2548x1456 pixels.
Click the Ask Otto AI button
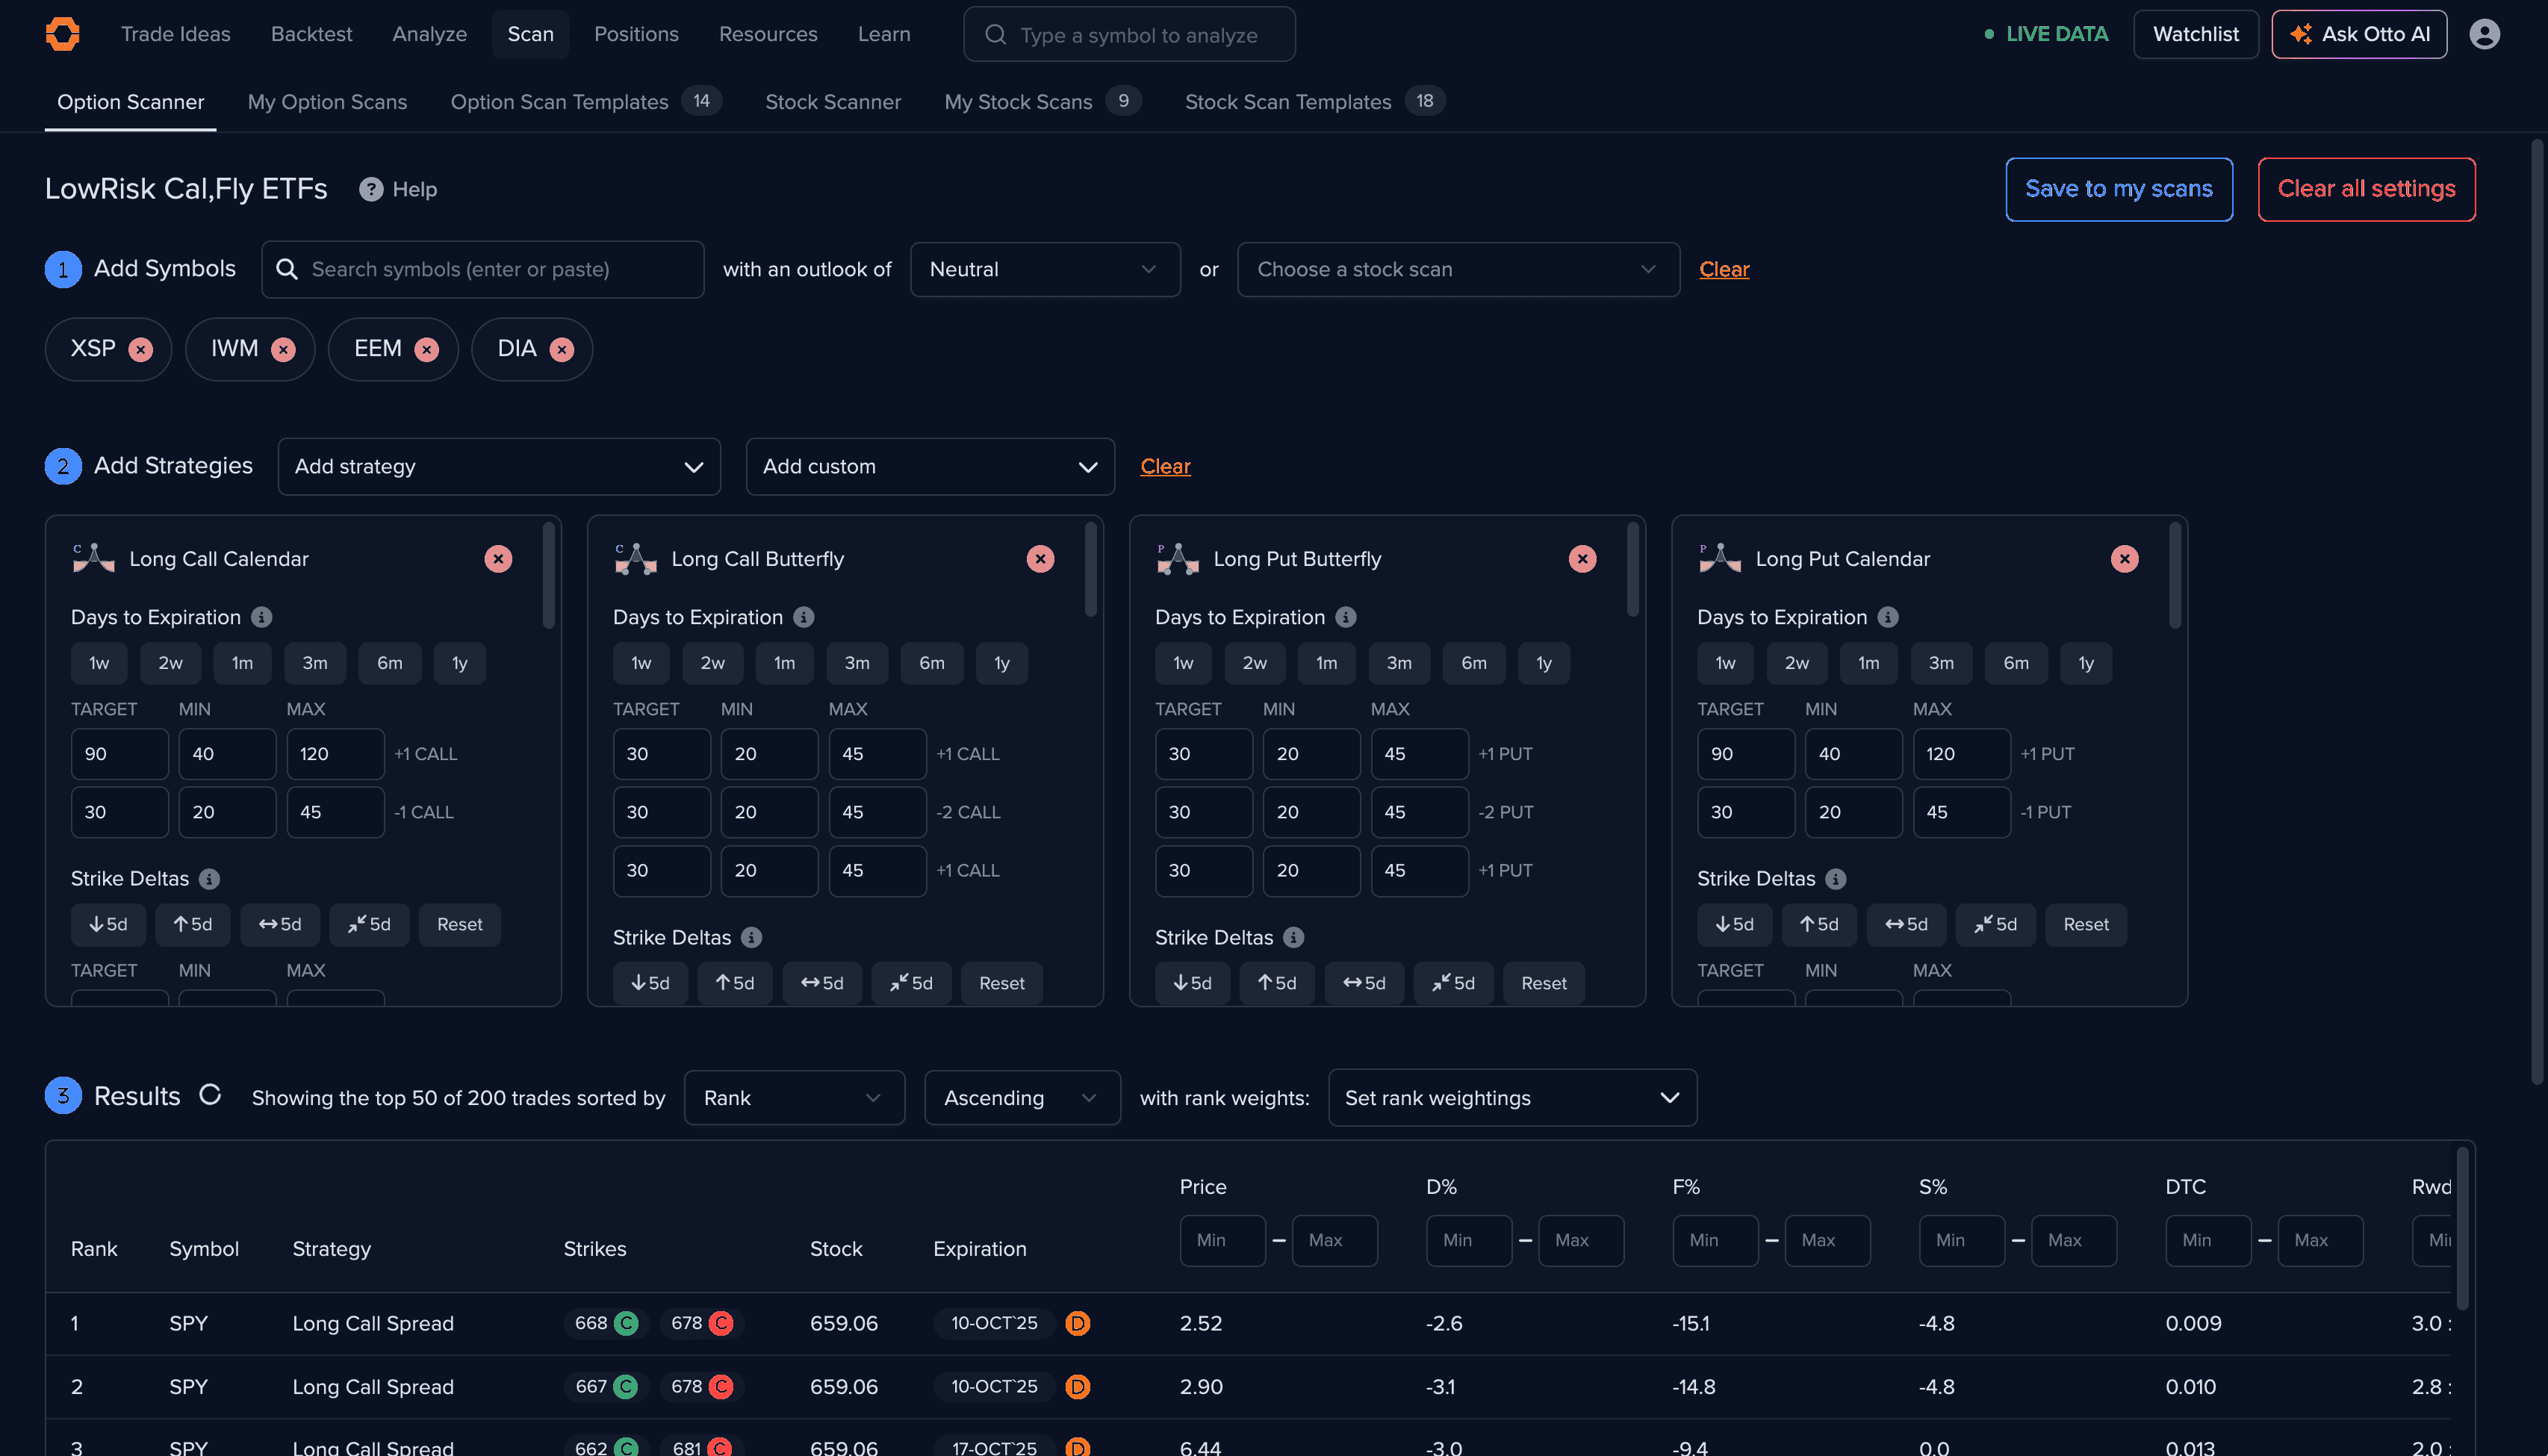pos(2358,34)
